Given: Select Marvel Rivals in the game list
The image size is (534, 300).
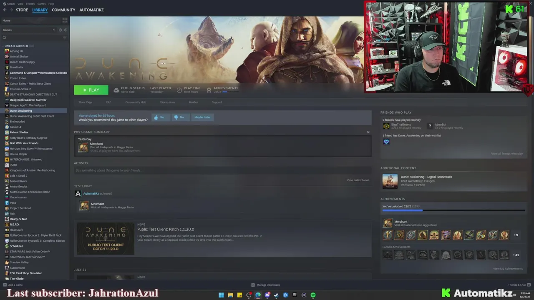Looking at the screenshot, I should (18, 181).
